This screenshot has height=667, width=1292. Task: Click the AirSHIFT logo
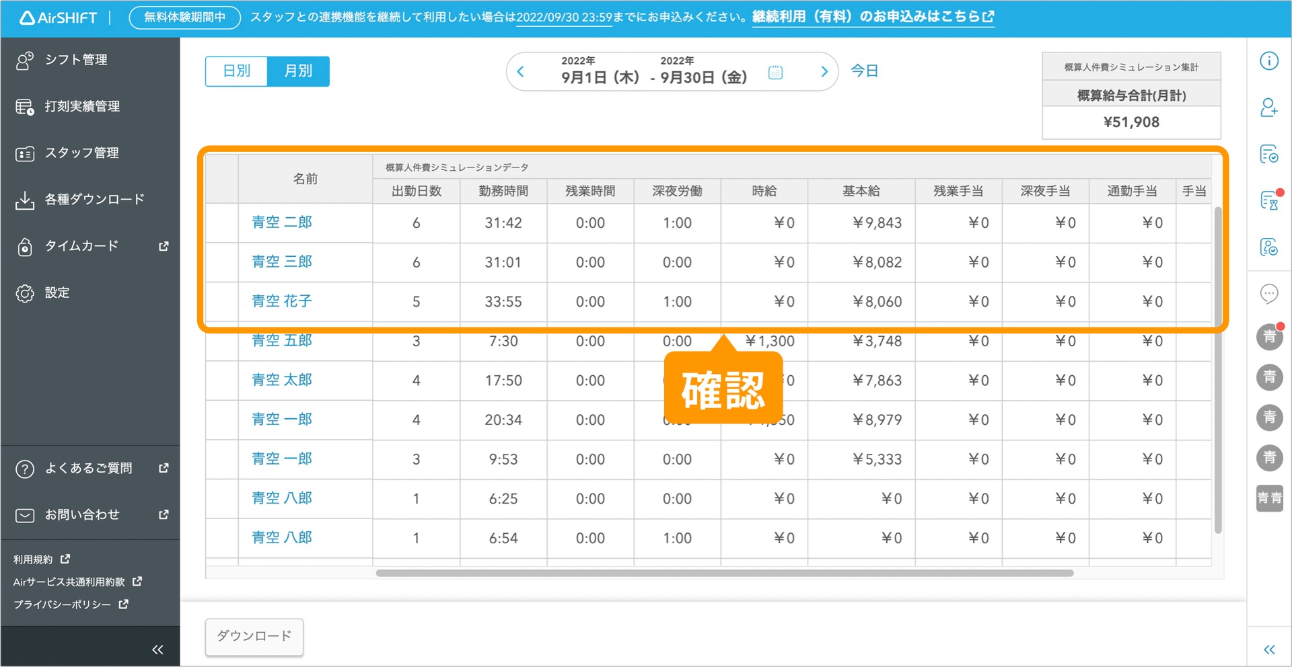[59, 18]
